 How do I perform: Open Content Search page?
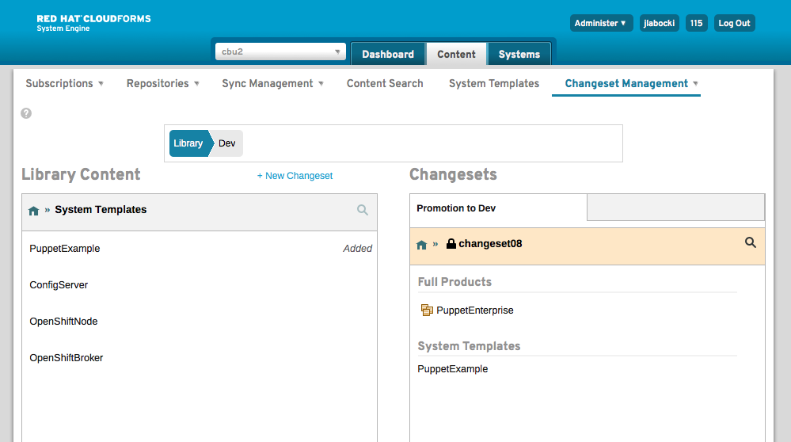pyautogui.click(x=385, y=83)
